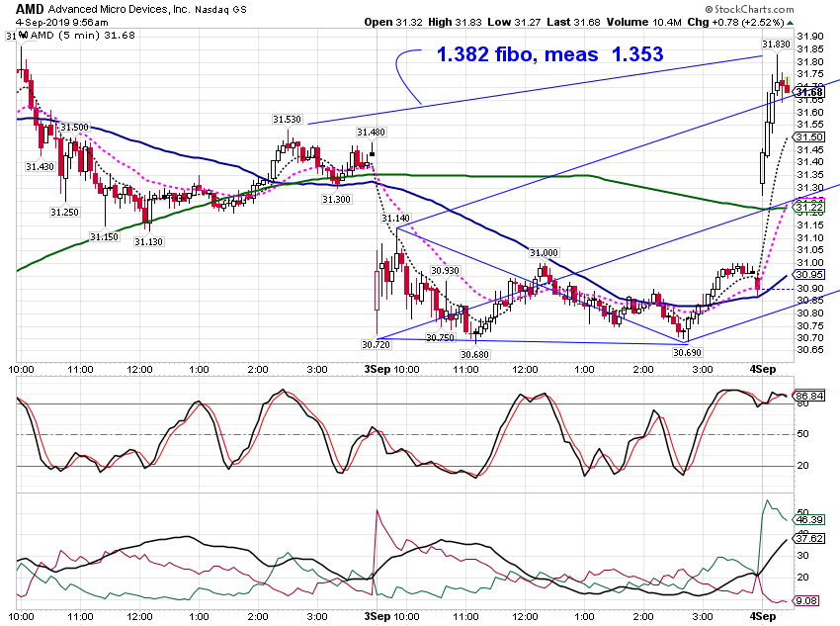The height and width of the screenshot is (626, 840).
Task: Click the 31.300 price label
Action: [336, 200]
